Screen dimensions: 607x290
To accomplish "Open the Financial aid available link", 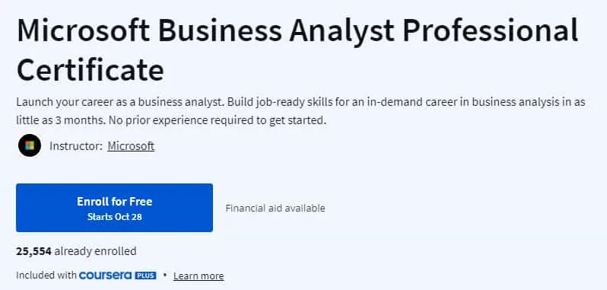I will point(275,209).
